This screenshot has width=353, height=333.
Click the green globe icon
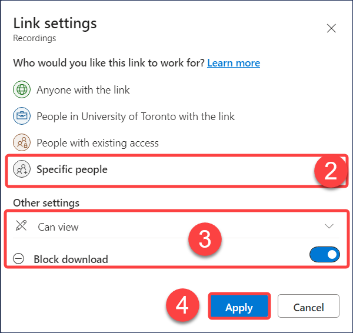22,89
